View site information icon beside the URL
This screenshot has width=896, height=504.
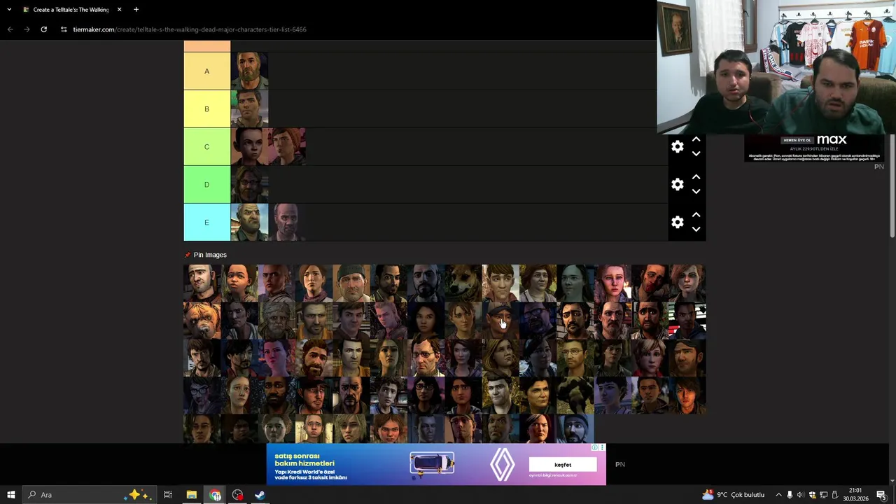tap(64, 29)
